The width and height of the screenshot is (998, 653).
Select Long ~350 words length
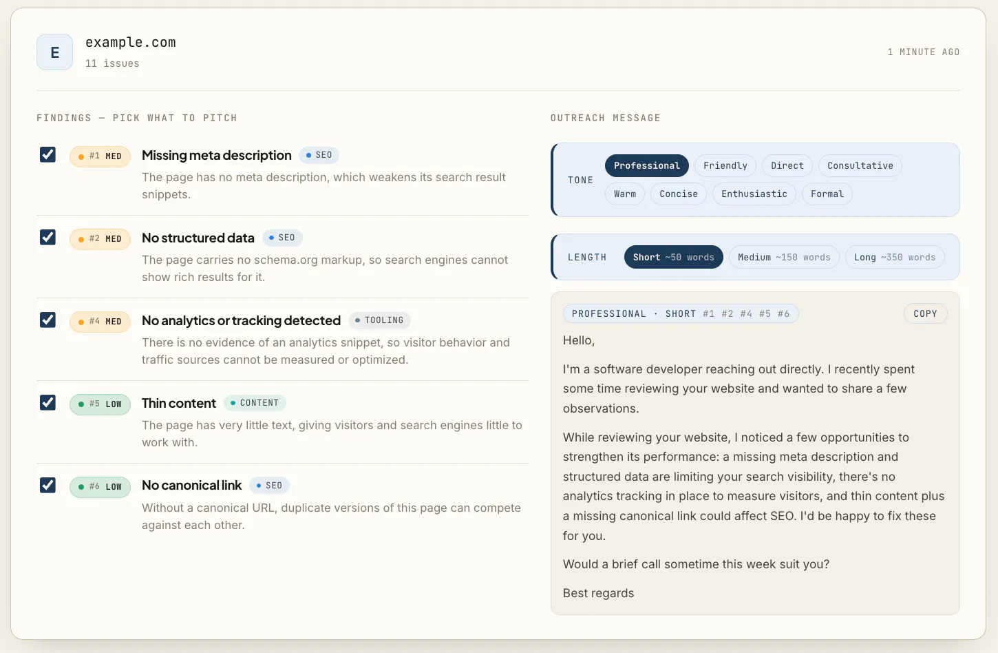point(895,257)
